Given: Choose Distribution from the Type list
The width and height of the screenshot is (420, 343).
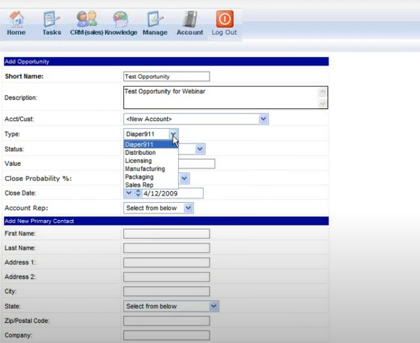Looking at the screenshot, I should (x=151, y=152).
